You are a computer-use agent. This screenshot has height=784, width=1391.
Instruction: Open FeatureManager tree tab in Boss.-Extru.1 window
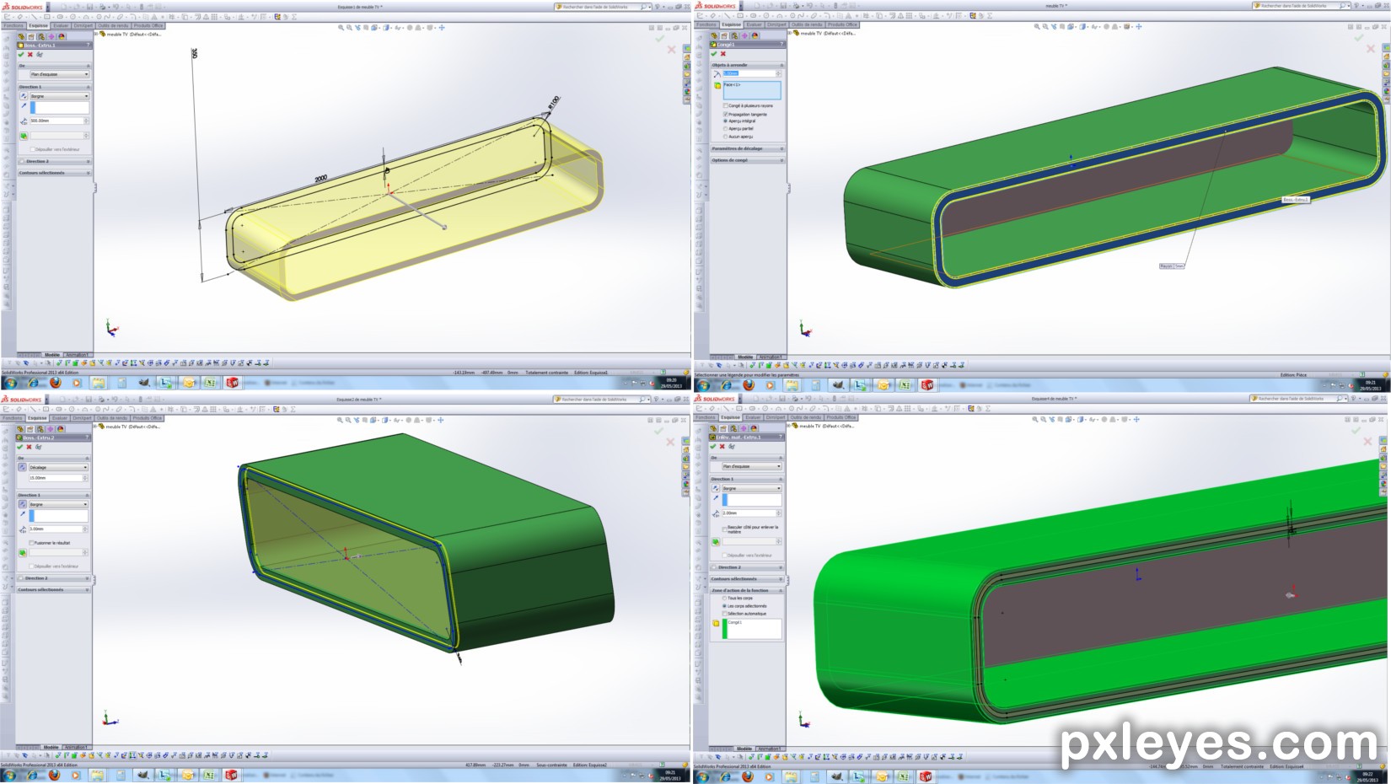[21, 36]
